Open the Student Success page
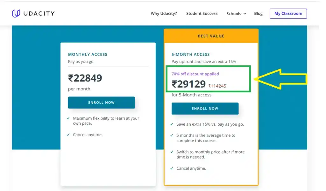This screenshot has width=326, height=191. coord(202,14)
